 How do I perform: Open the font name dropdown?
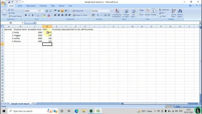tap(37, 11)
